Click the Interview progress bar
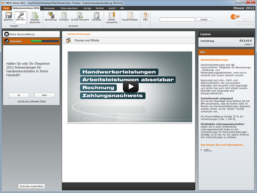The height and width of the screenshot is (193, 257). click(45, 41)
